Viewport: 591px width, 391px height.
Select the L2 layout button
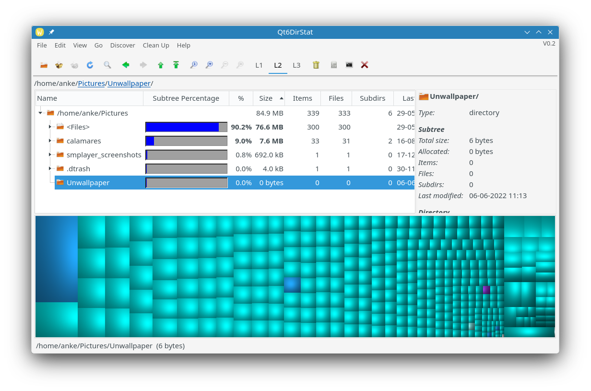point(278,65)
